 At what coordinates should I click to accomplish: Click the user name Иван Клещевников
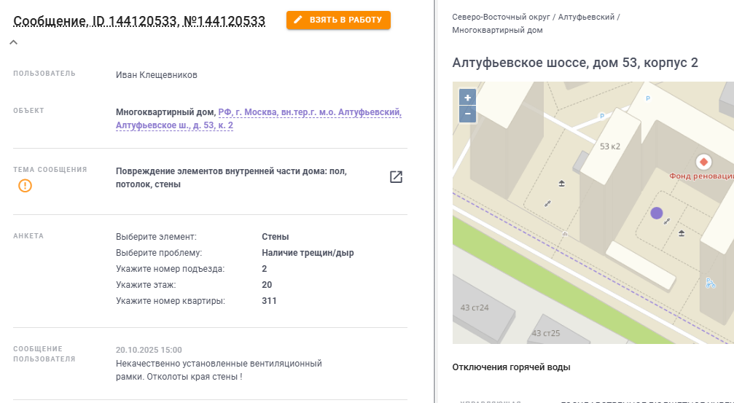157,75
